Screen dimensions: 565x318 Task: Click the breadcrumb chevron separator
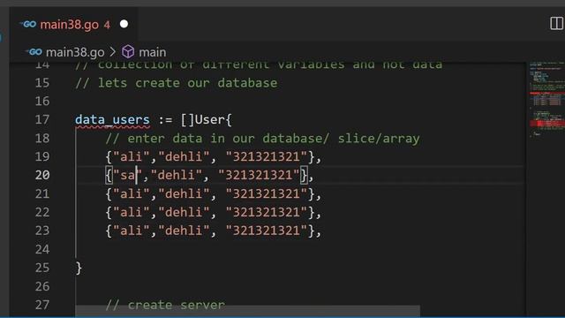tap(113, 52)
